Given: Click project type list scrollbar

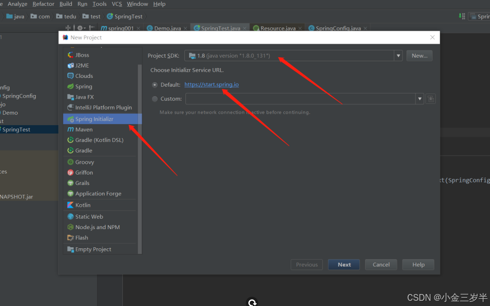Looking at the screenshot, I should click(140, 159).
